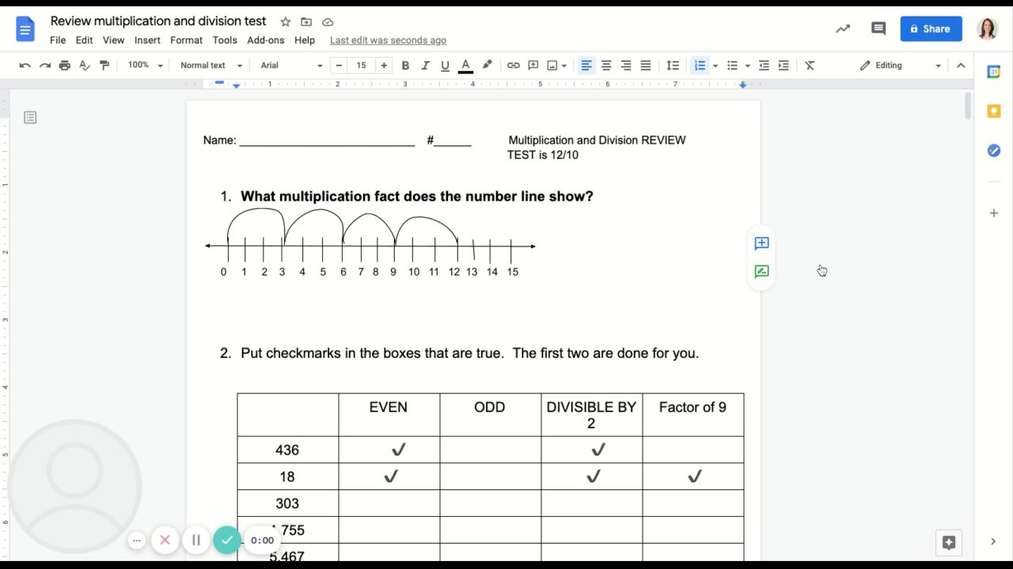Click the Share button
Viewport: 1013px width, 569px height.
pos(931,28)
